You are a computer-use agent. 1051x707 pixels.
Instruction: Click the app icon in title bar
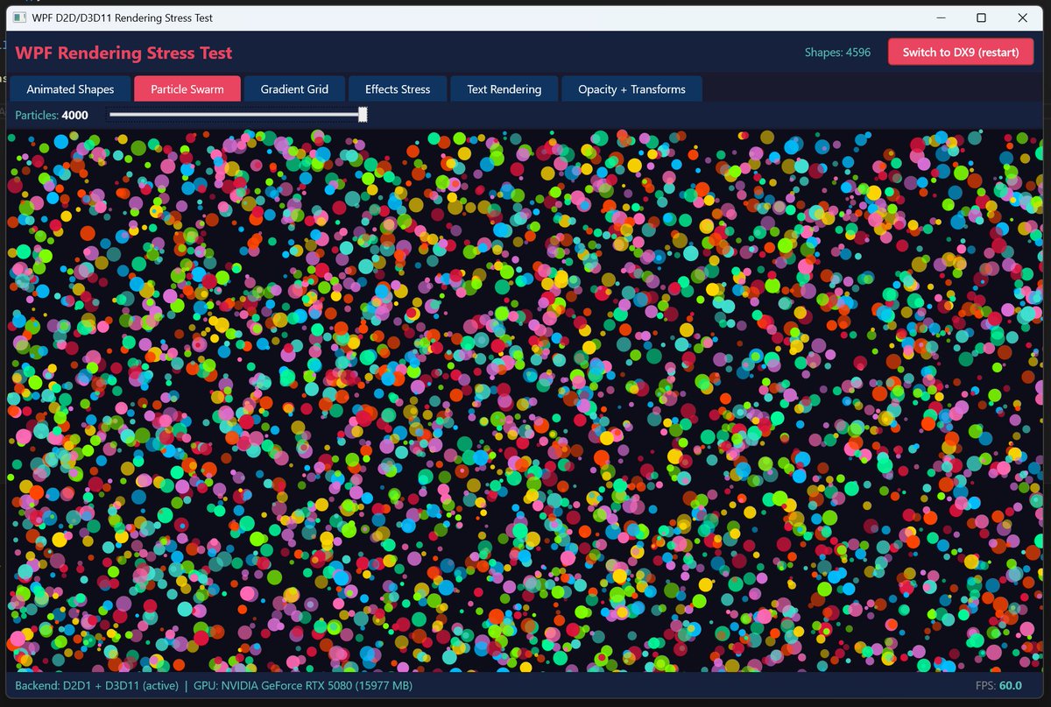coord(19,18)
